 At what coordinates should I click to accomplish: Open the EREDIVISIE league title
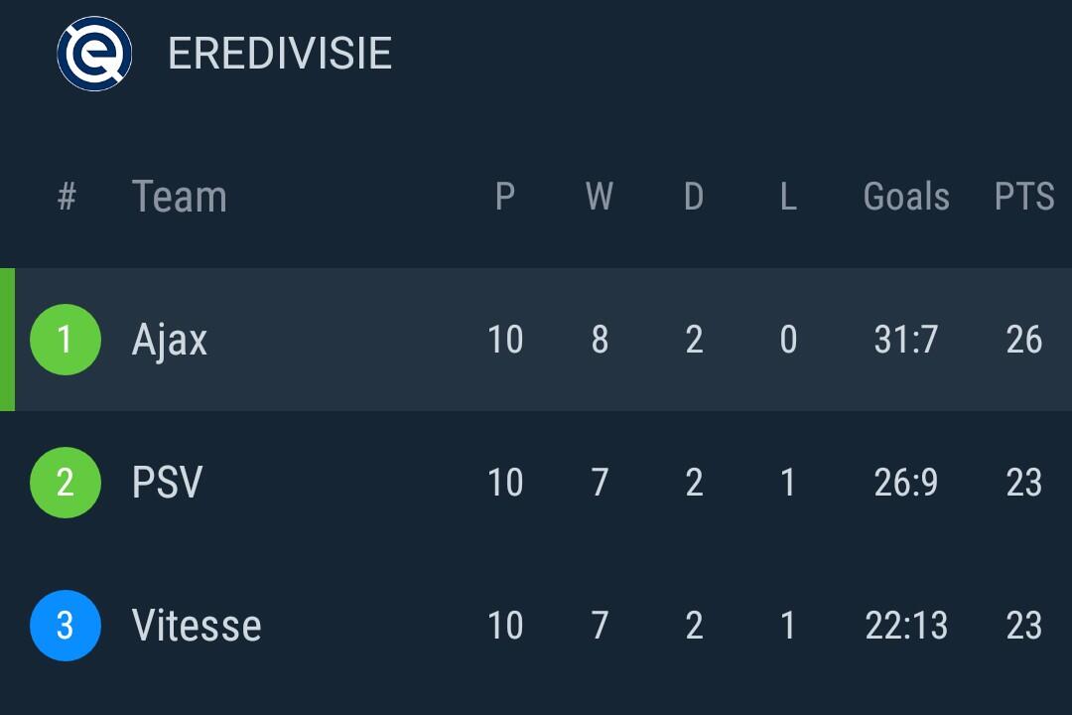pyautogui.click(x=280, y=54)
